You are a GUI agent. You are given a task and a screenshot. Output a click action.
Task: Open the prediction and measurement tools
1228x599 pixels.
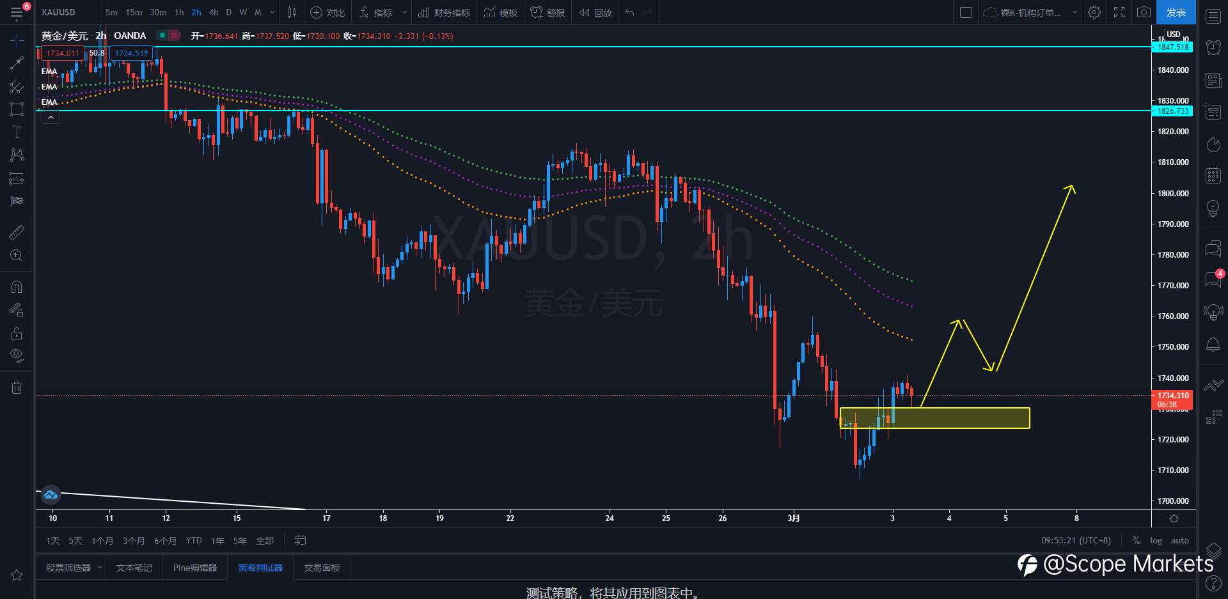[17, 178]
